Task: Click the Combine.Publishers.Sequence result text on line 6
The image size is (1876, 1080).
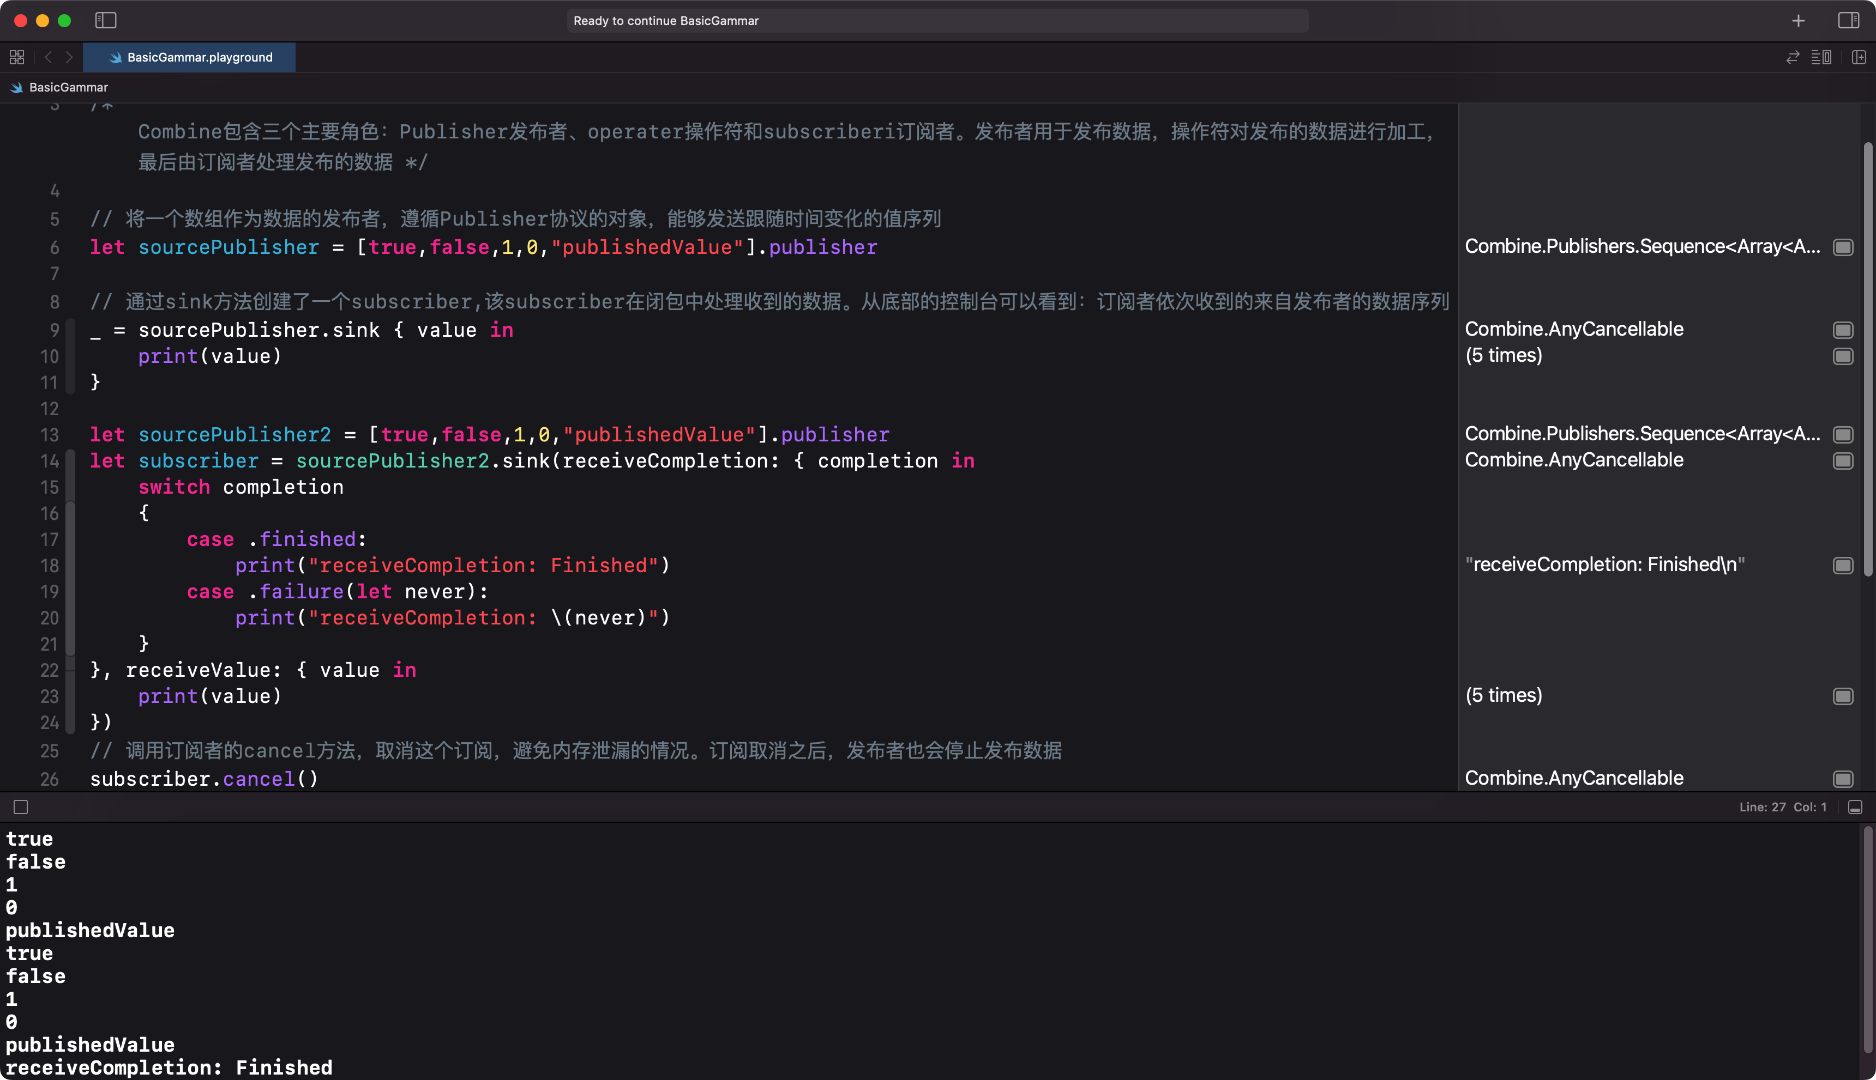Action: click(1642, 246)
